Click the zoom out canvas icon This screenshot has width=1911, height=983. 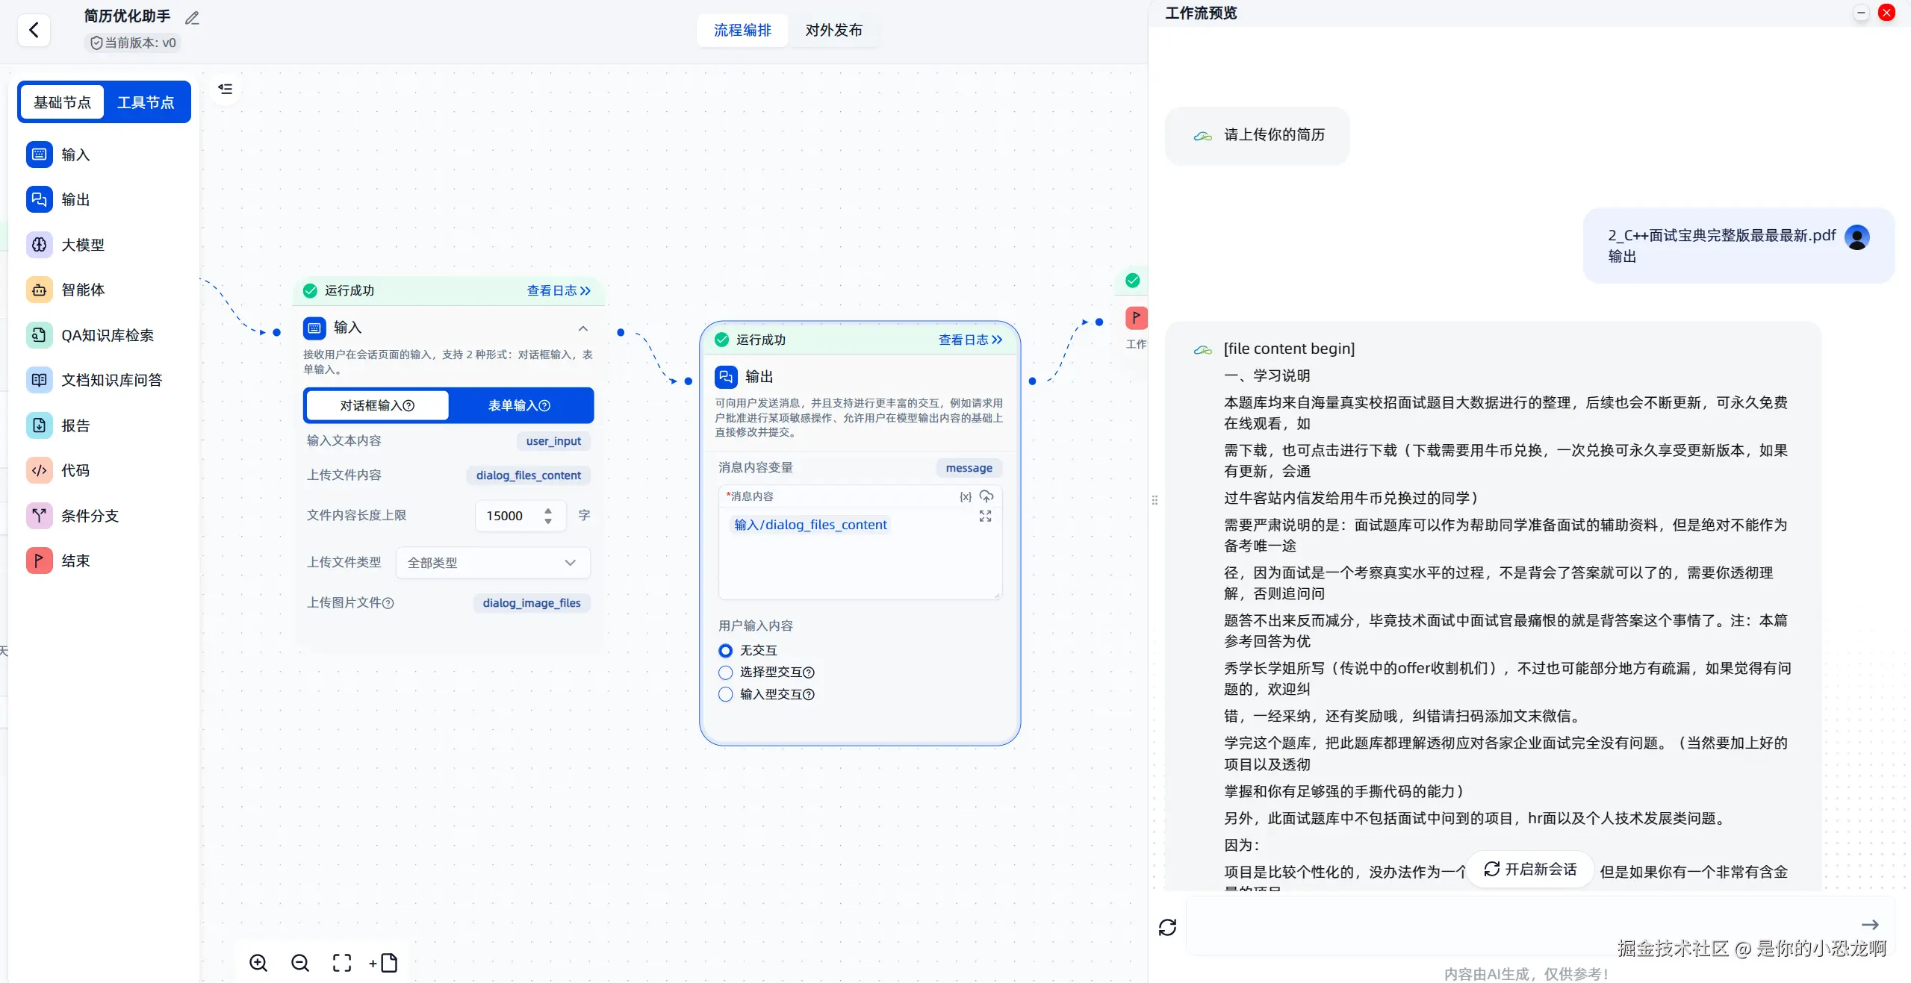(300, 963)
